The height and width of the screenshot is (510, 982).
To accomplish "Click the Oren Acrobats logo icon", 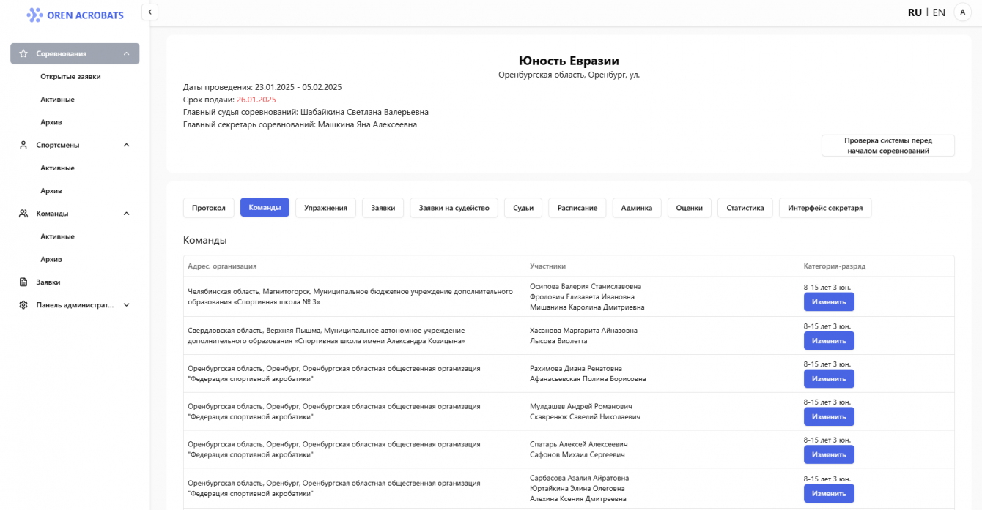I will (x=34, y=15).
